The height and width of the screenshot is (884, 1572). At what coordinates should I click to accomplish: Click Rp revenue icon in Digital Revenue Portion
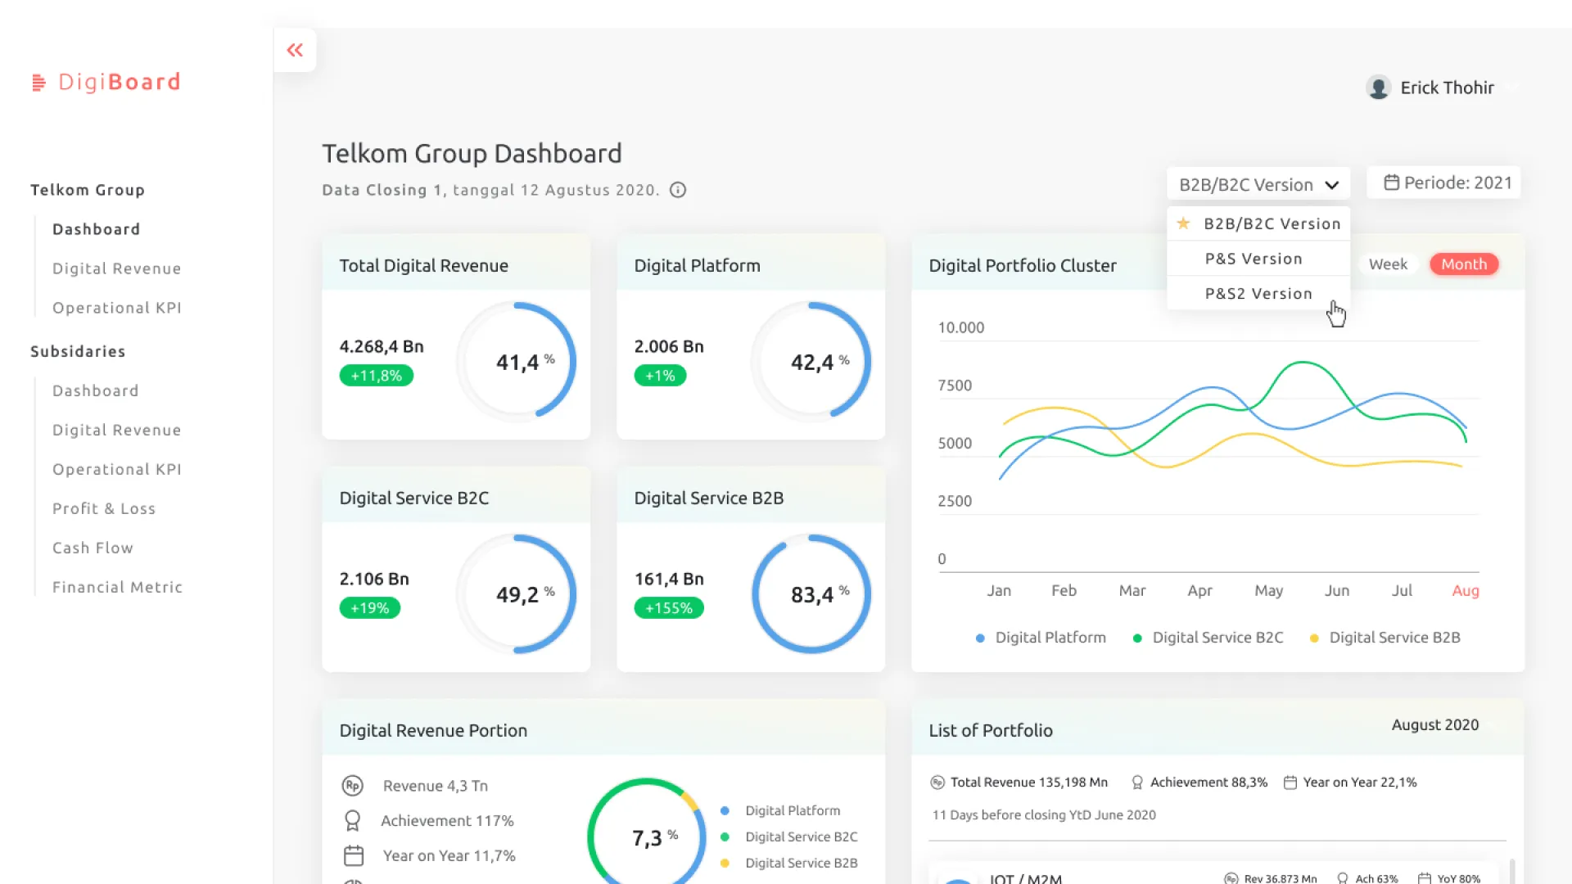tap(352, 786)
